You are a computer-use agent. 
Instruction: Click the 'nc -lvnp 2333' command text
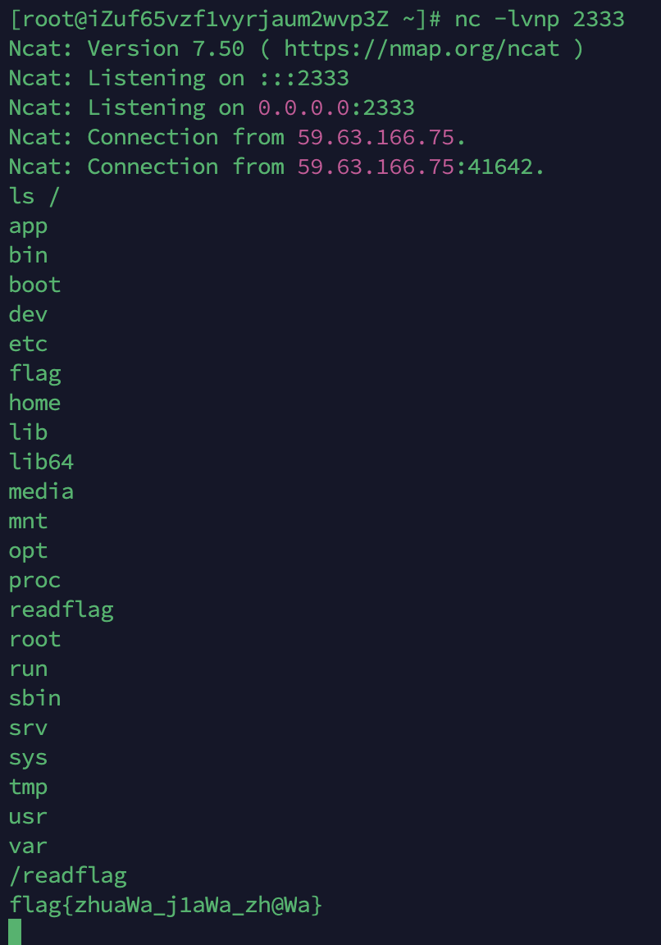click(539, 19)
